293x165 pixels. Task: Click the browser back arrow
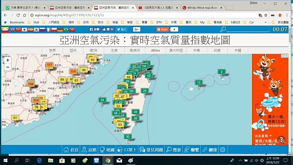5,15
